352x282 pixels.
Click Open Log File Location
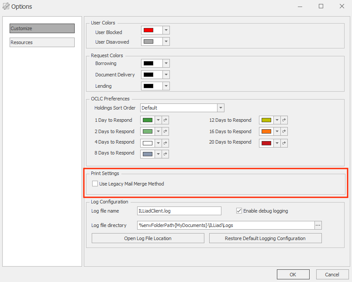coord(148,238)
